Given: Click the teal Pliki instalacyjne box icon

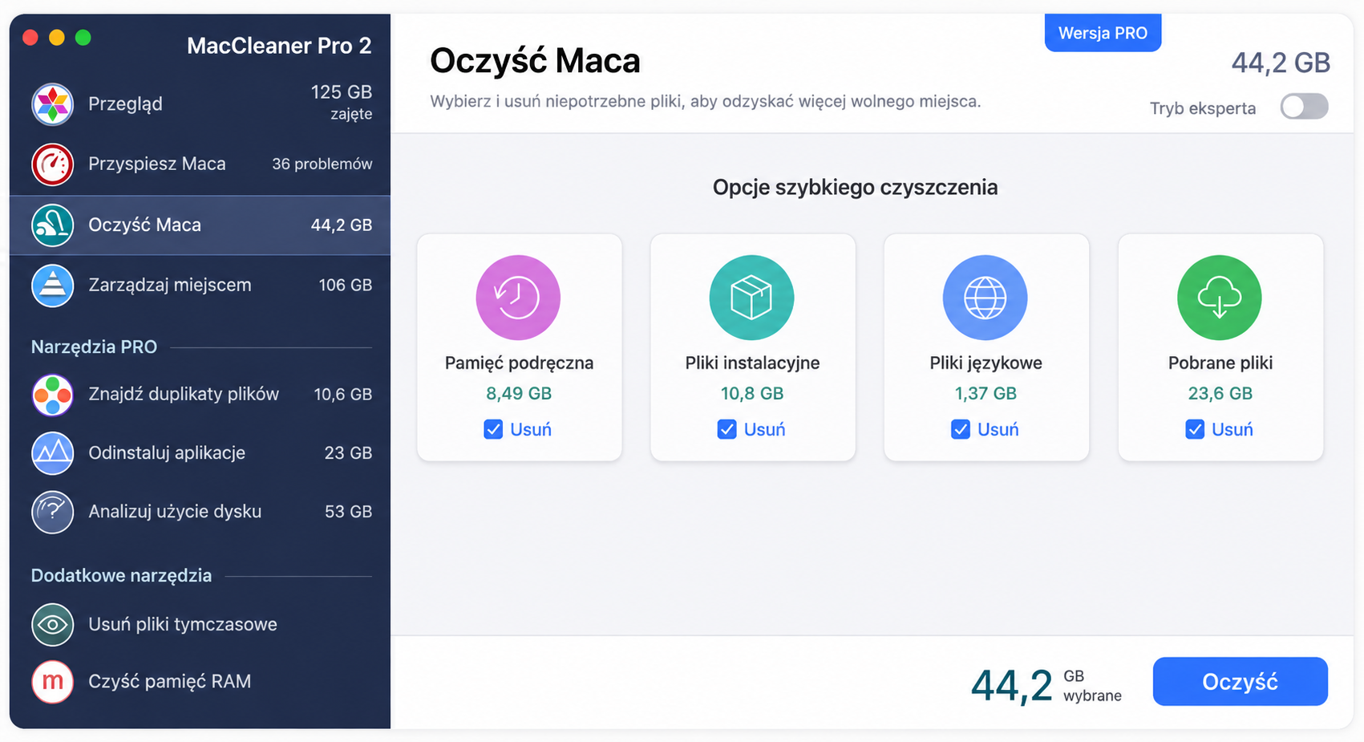Looking at the screenshot, I should click(751, 298).
